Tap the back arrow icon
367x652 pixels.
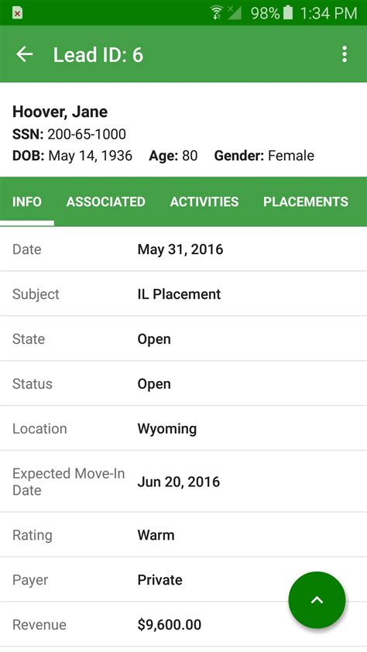pos(24,54)
